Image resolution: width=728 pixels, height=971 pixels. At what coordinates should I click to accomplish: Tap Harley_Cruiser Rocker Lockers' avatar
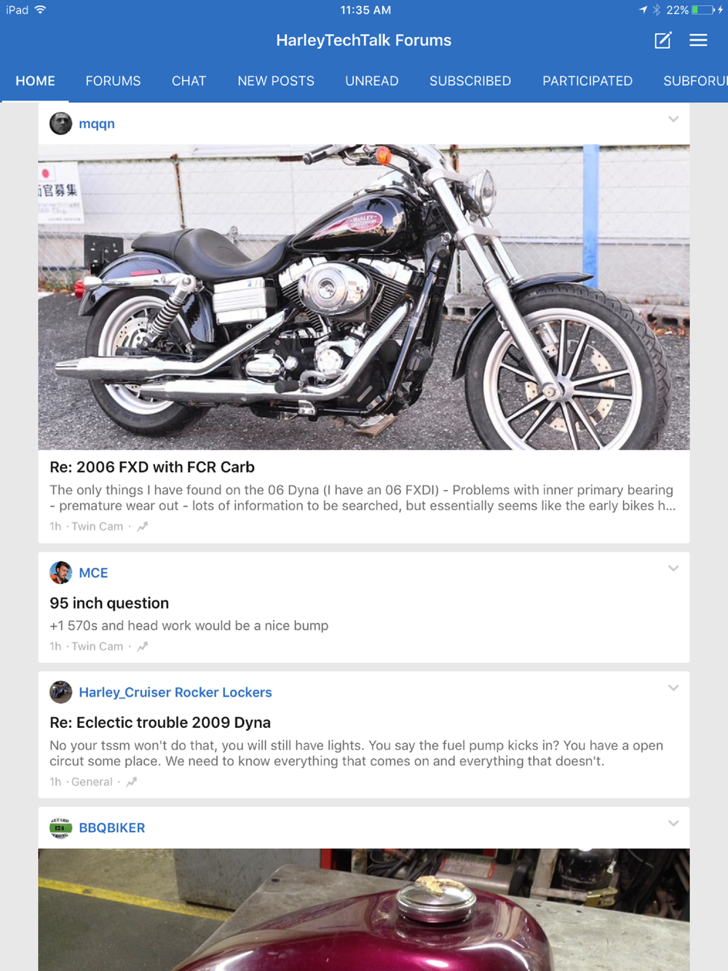pos(60,692)
